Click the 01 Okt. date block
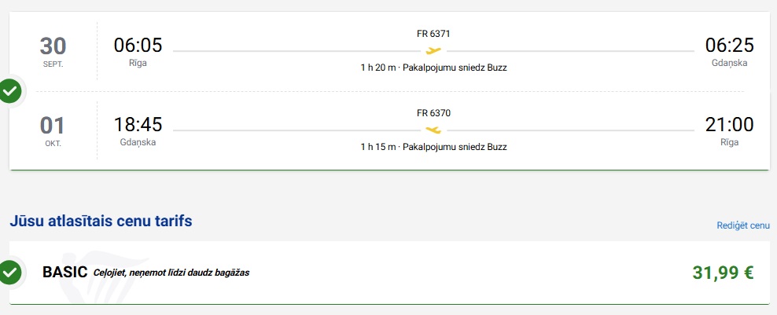The height and width of the screenshot is (315, 777). point(53,131)
